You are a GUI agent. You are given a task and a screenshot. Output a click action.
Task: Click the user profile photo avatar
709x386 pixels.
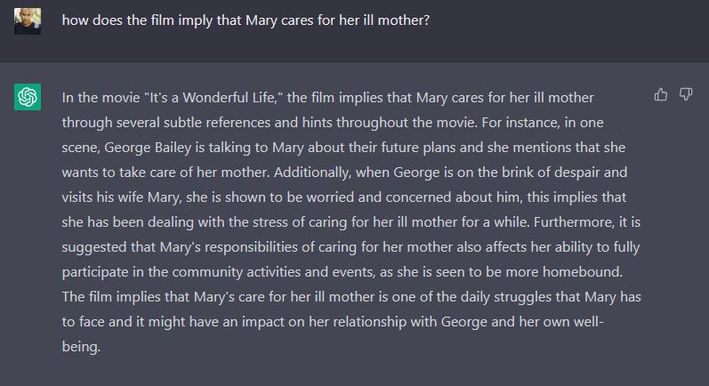point(28,21)
